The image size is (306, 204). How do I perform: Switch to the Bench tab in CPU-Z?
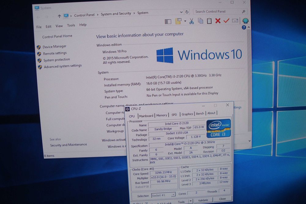(200, 113)
